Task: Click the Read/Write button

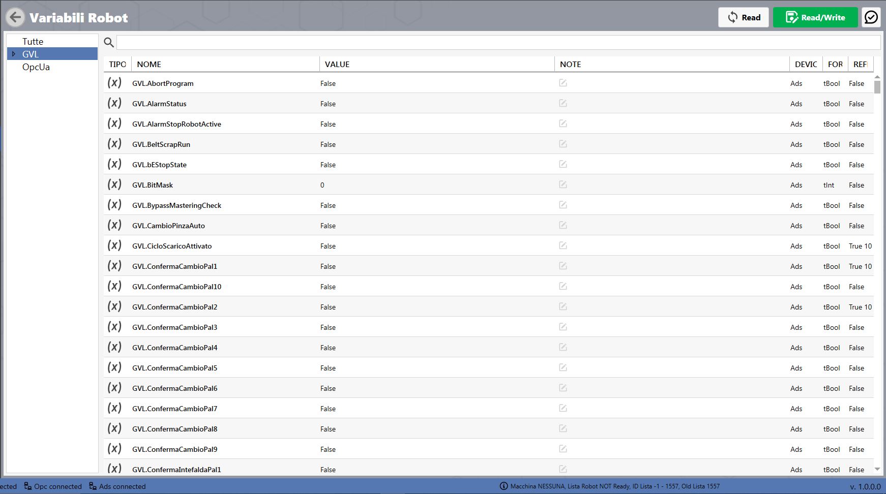Action: 815,17
